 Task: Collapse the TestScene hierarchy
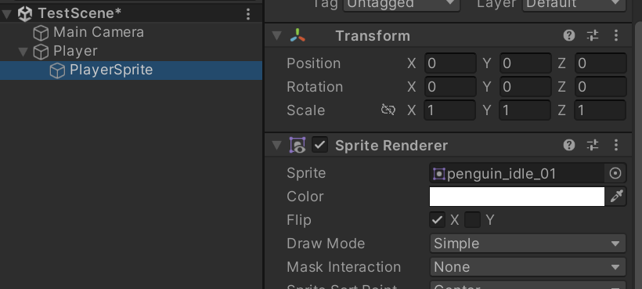tap(6, 14)
